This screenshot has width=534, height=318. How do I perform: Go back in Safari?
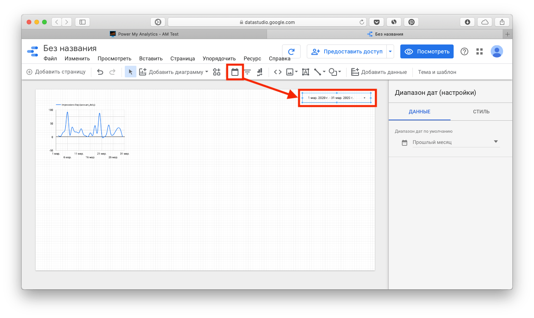pyautogui.click(x=57, y=22)
